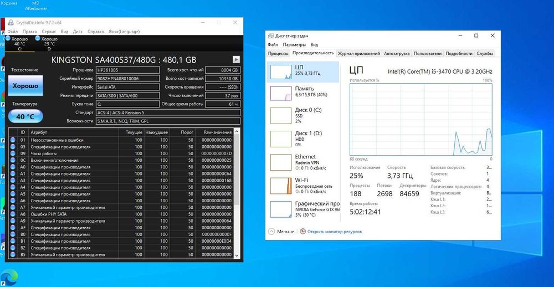This screenshot has height=287, width=554.
Task: Select the Диск 1 (D:) HDD item
Action: [x=303, y=139]
